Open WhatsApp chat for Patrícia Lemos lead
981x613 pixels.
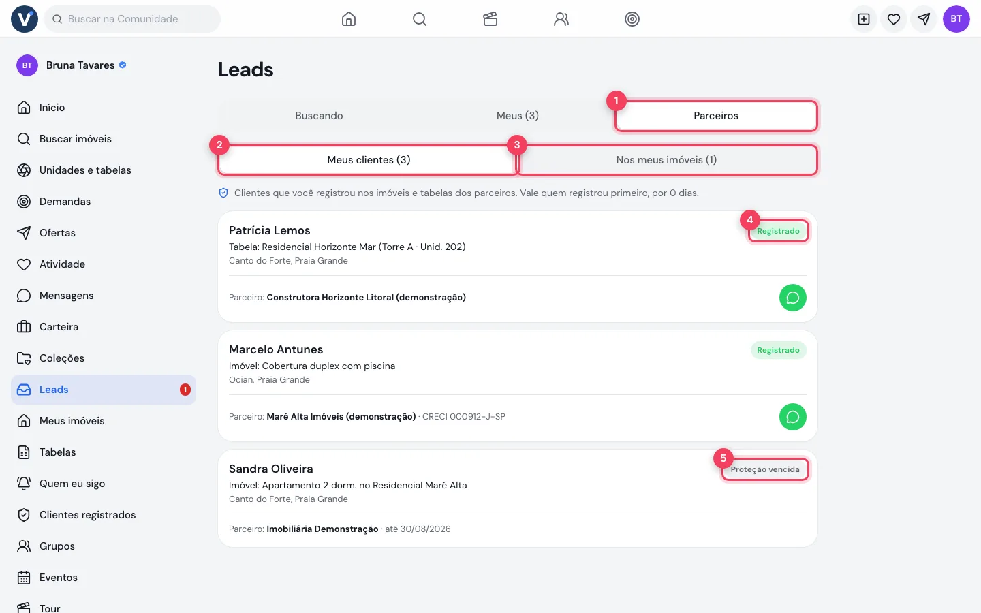(x=793, y=298)
